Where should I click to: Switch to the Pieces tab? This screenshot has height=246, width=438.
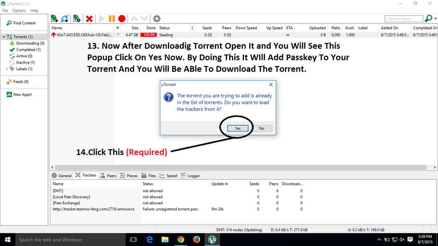129,176
